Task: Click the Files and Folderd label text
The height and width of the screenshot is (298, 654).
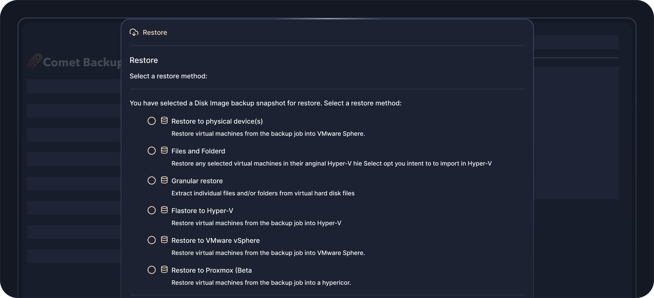Action: click(198, 151)
